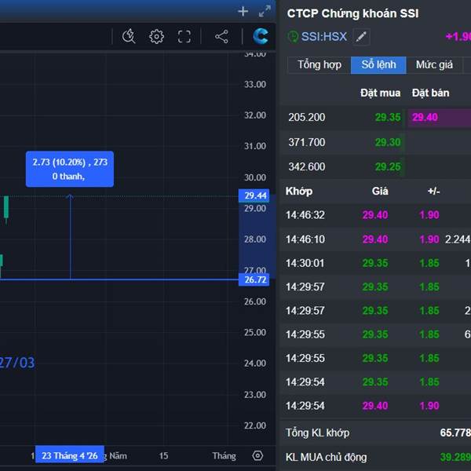Image resolution: width=471 pixels, height=471 pixels.
Task: Toggle fullscreen chart mode icon
Action: [184, 37]
